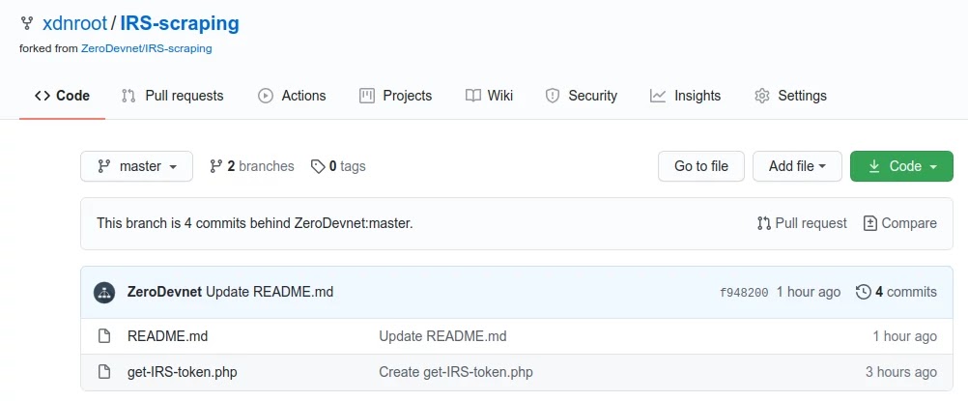This screenshot has height=401, width=968.
Task: Switch to the Wiki tab
Action: pyautogui.click(x=489, y=96)
